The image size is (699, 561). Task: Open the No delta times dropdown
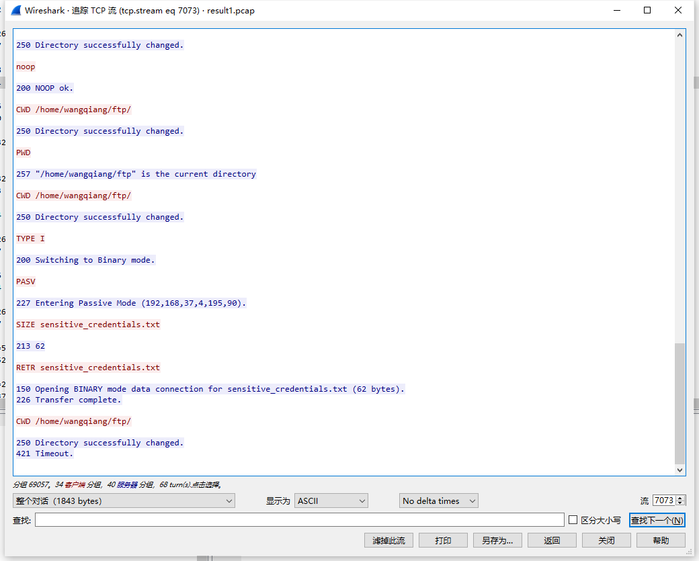(x=438, y=501)
